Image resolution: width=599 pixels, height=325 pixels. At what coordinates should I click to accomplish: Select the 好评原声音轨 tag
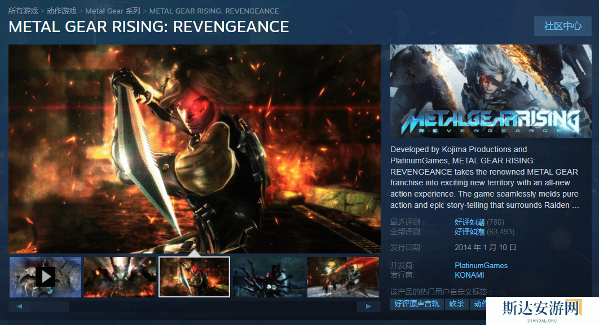tap(416, 304)
